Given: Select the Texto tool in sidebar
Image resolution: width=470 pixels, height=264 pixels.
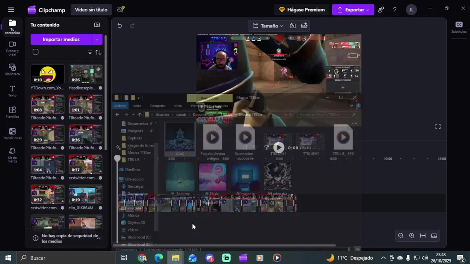Looking at the screenshot, I should pyautogui.click(x=12, y=91).
